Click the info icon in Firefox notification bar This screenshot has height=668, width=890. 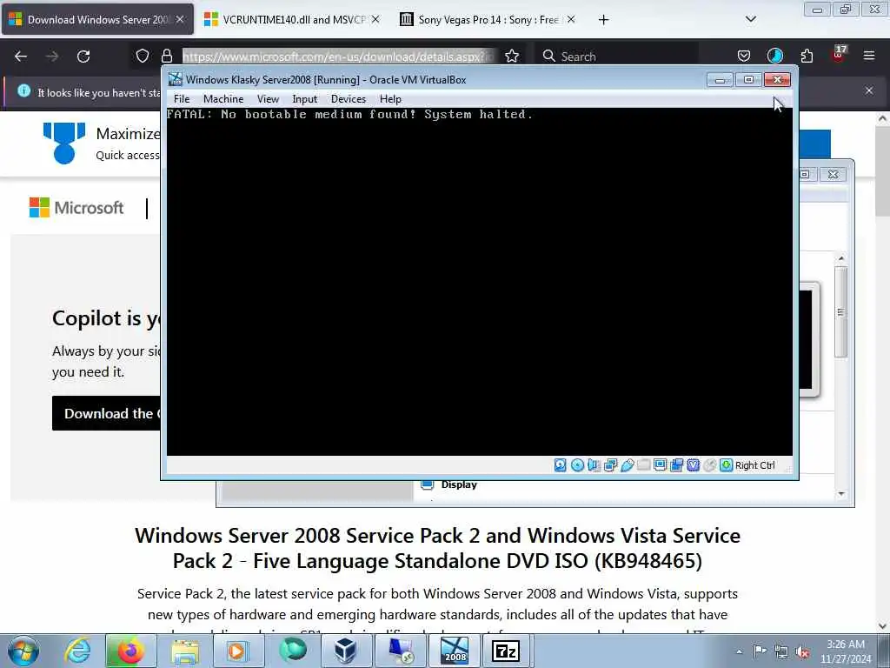point(23,90)
